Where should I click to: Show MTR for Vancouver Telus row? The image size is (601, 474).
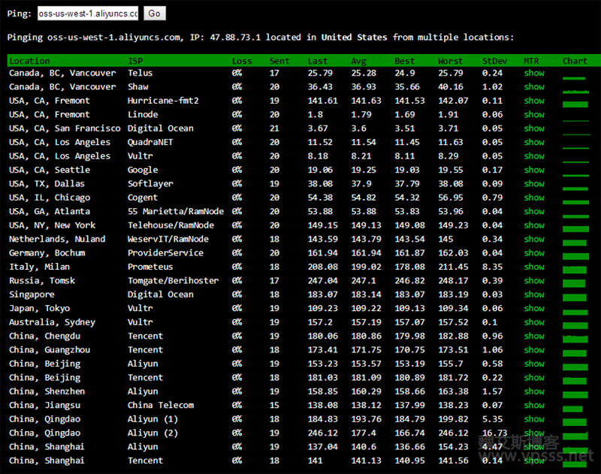point(534,73)
